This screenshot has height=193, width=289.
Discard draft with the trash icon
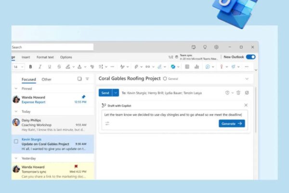(238, 93)
